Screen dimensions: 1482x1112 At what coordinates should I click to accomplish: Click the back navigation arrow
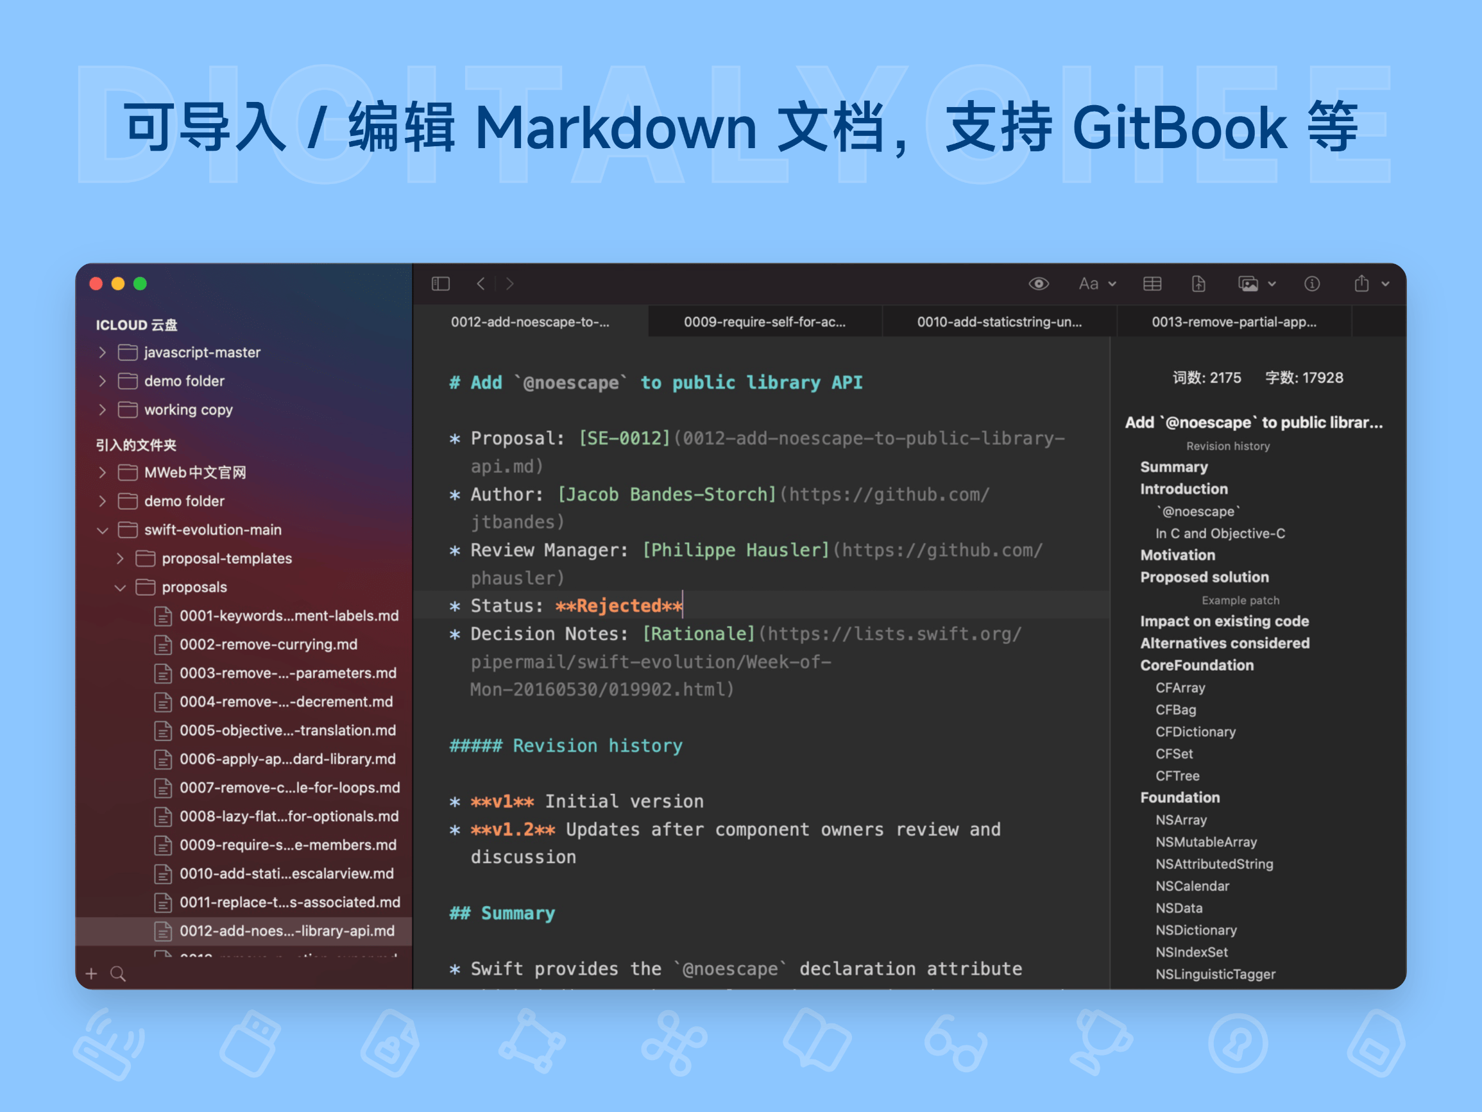481,283
